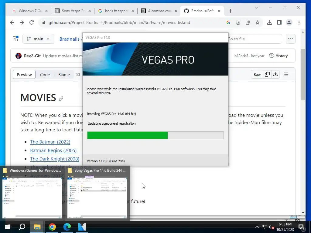Go back in Chrome browser
This screenshot has width=311, height=233.
pos(12,22)
